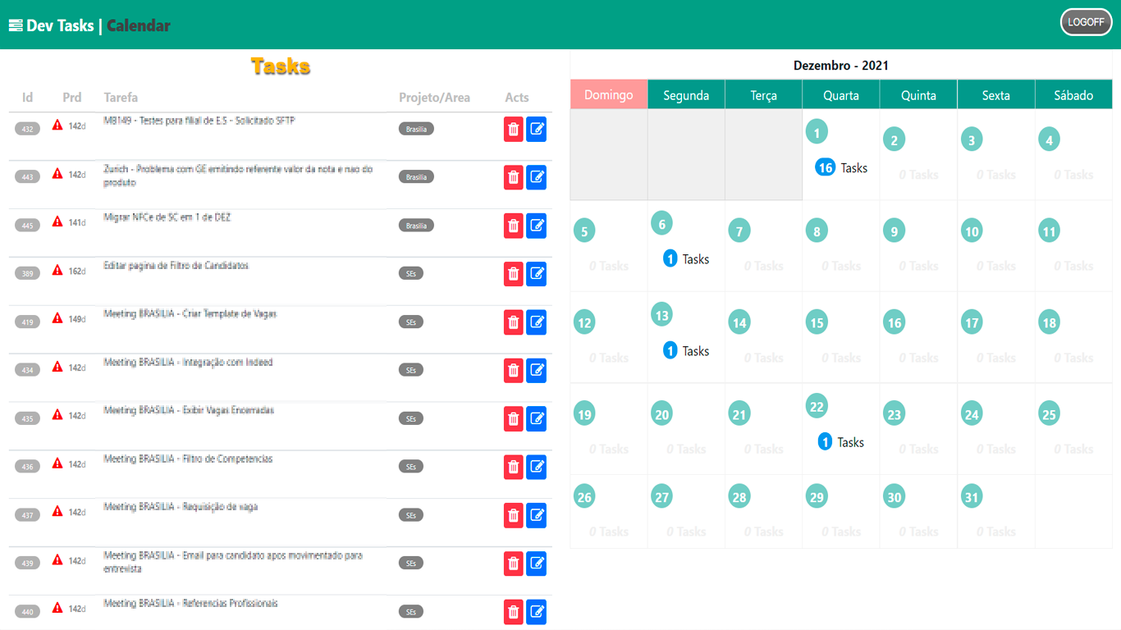The image size is (1121, 630).
Task: Click the Dev Tasks list icon in header
Action: coord(16,25)
